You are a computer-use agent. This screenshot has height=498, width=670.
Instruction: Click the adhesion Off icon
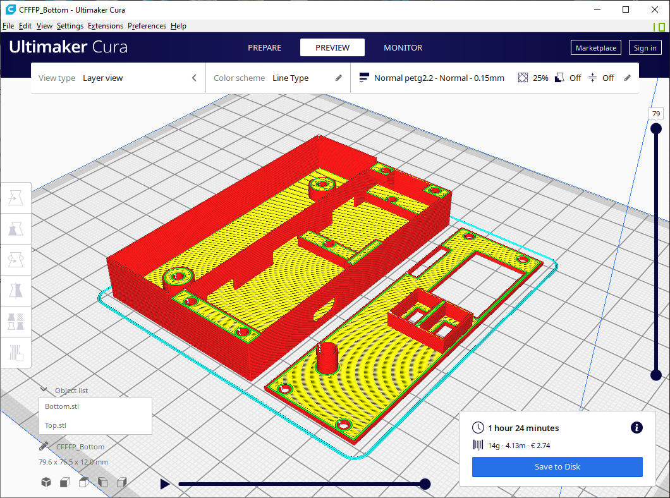click(x=592, y=78)
